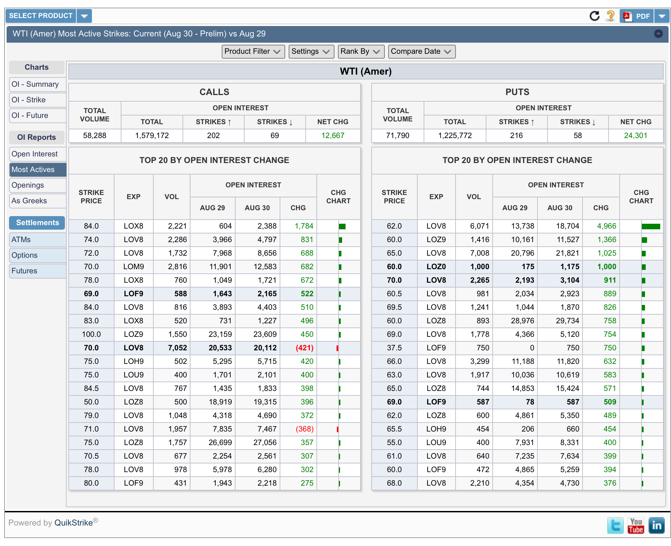
Task: Open the arrow next to Select Product
Action: (84, 16)
